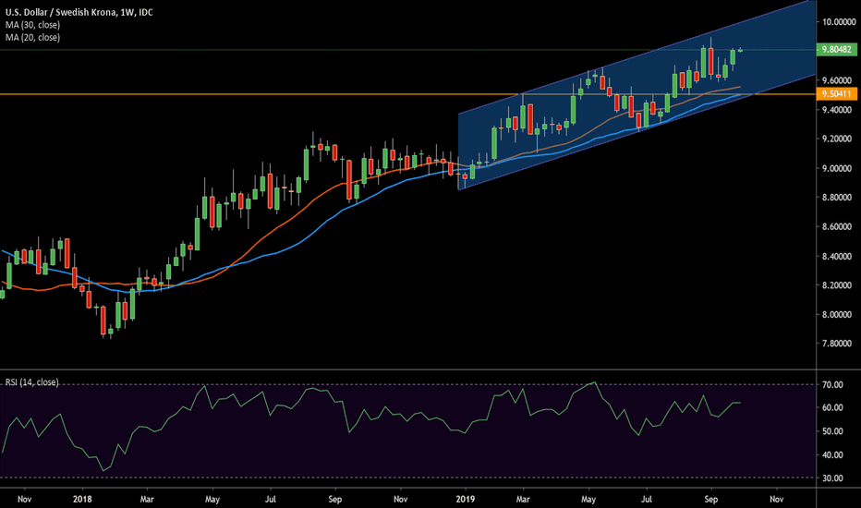Click the May label next to 2018
The image size is (861, 508).
[x=212, y=499]
